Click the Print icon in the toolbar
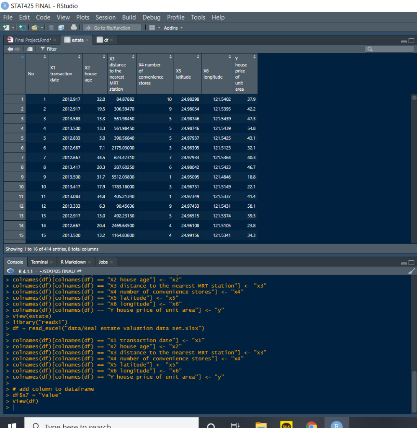417x428 pixels. pyautogui.click(x=74, y=28)
